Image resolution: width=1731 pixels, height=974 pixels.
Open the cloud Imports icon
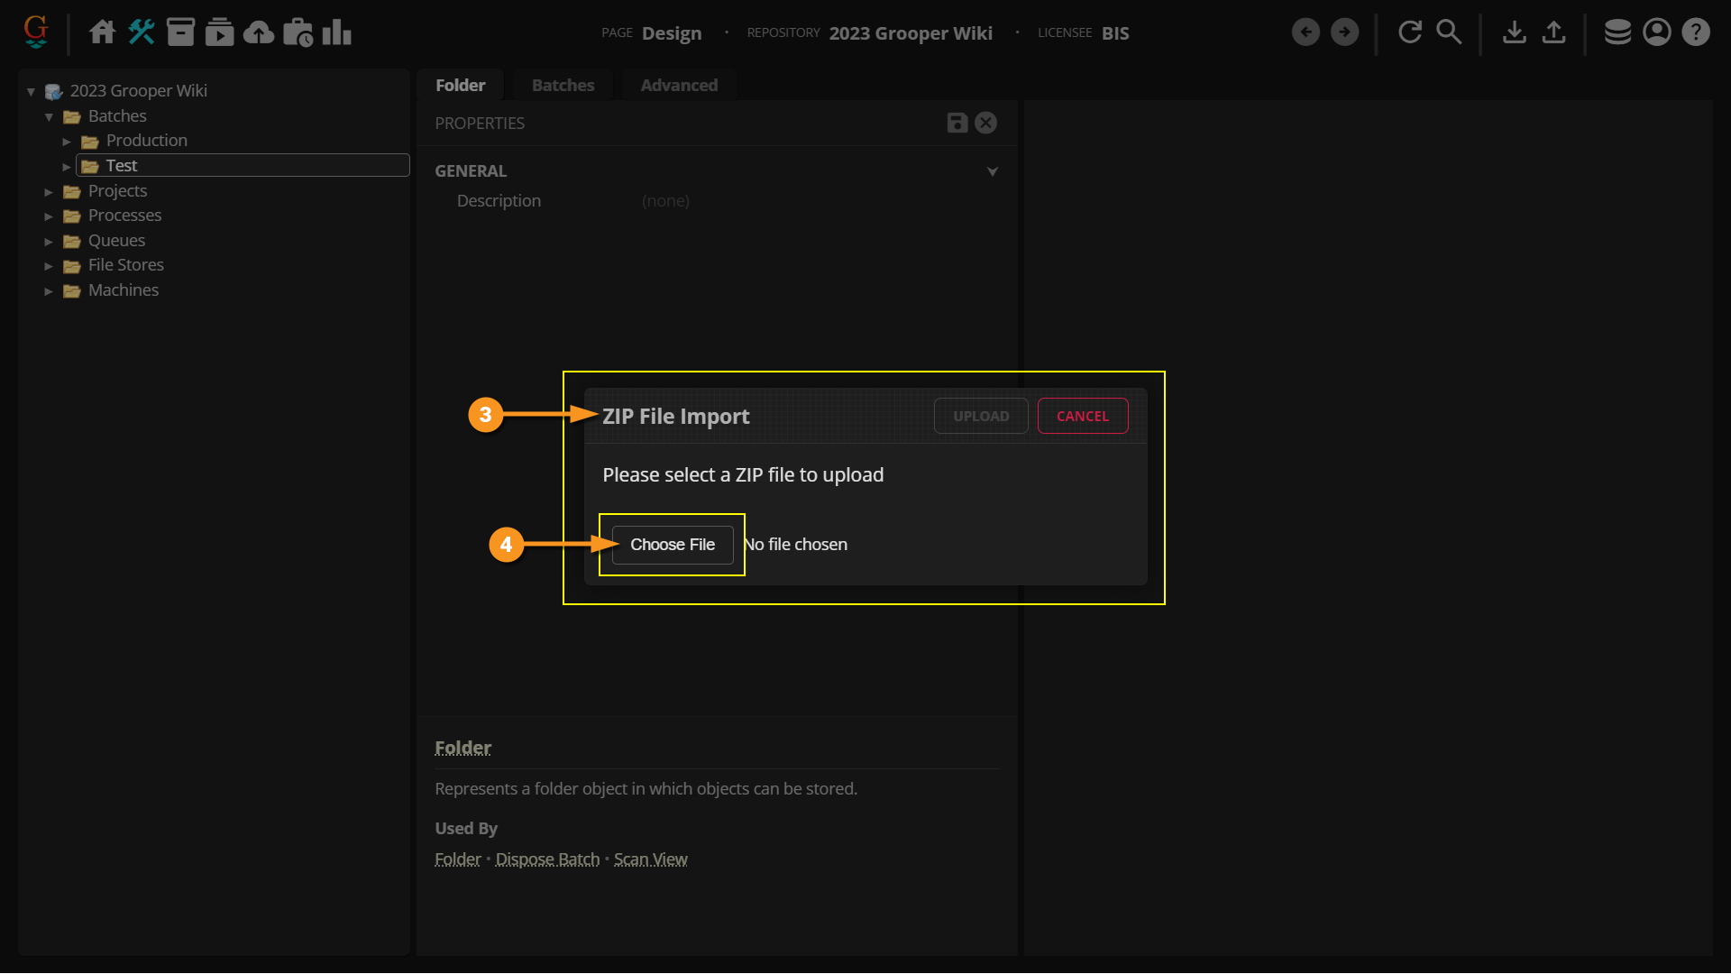pyautogui.click(x=259, y=32)
